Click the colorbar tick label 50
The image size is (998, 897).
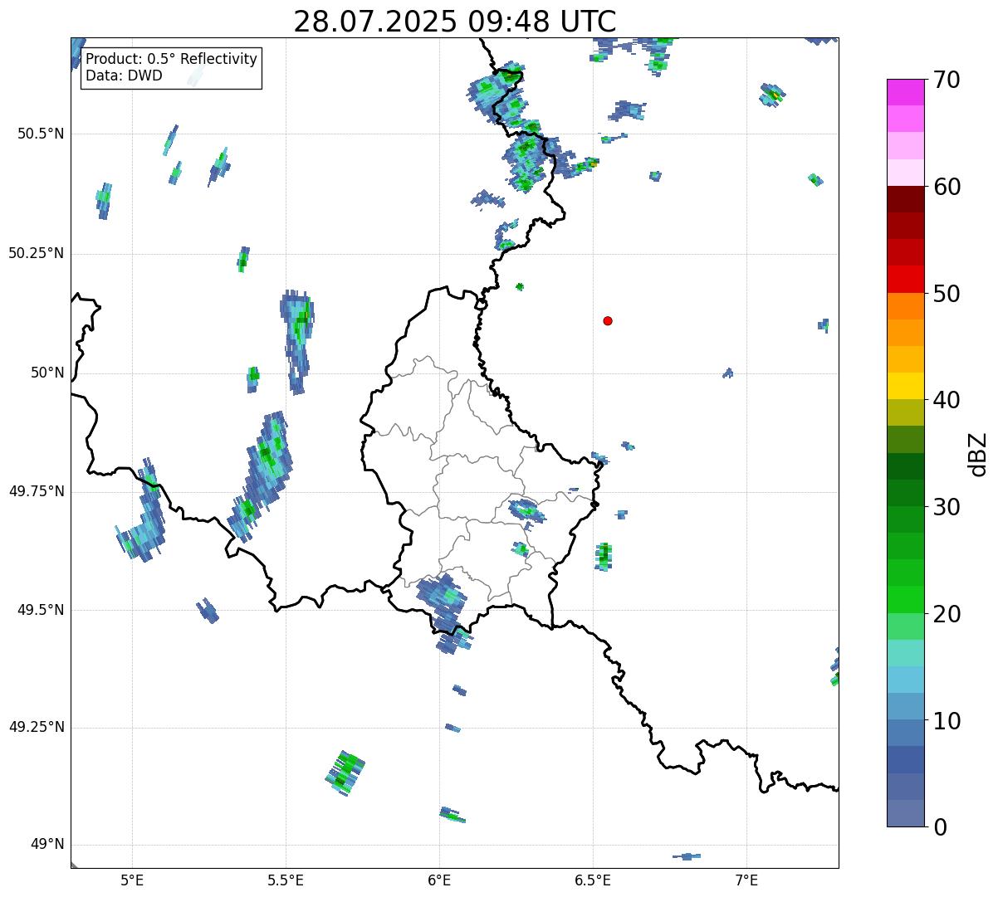(947, 294)
